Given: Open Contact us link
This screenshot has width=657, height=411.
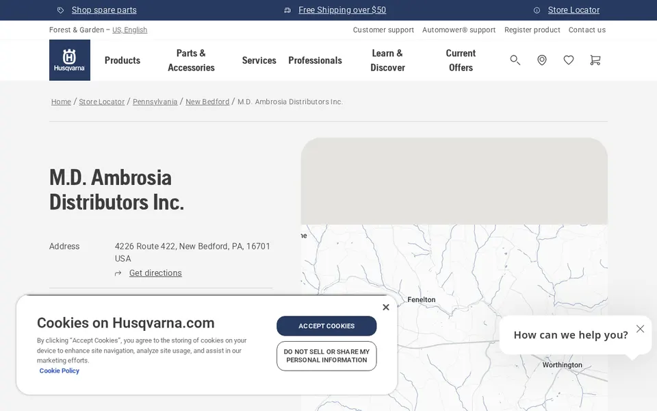Looking at the screenshot, I should pyautogui.click(x=587, y=29).
